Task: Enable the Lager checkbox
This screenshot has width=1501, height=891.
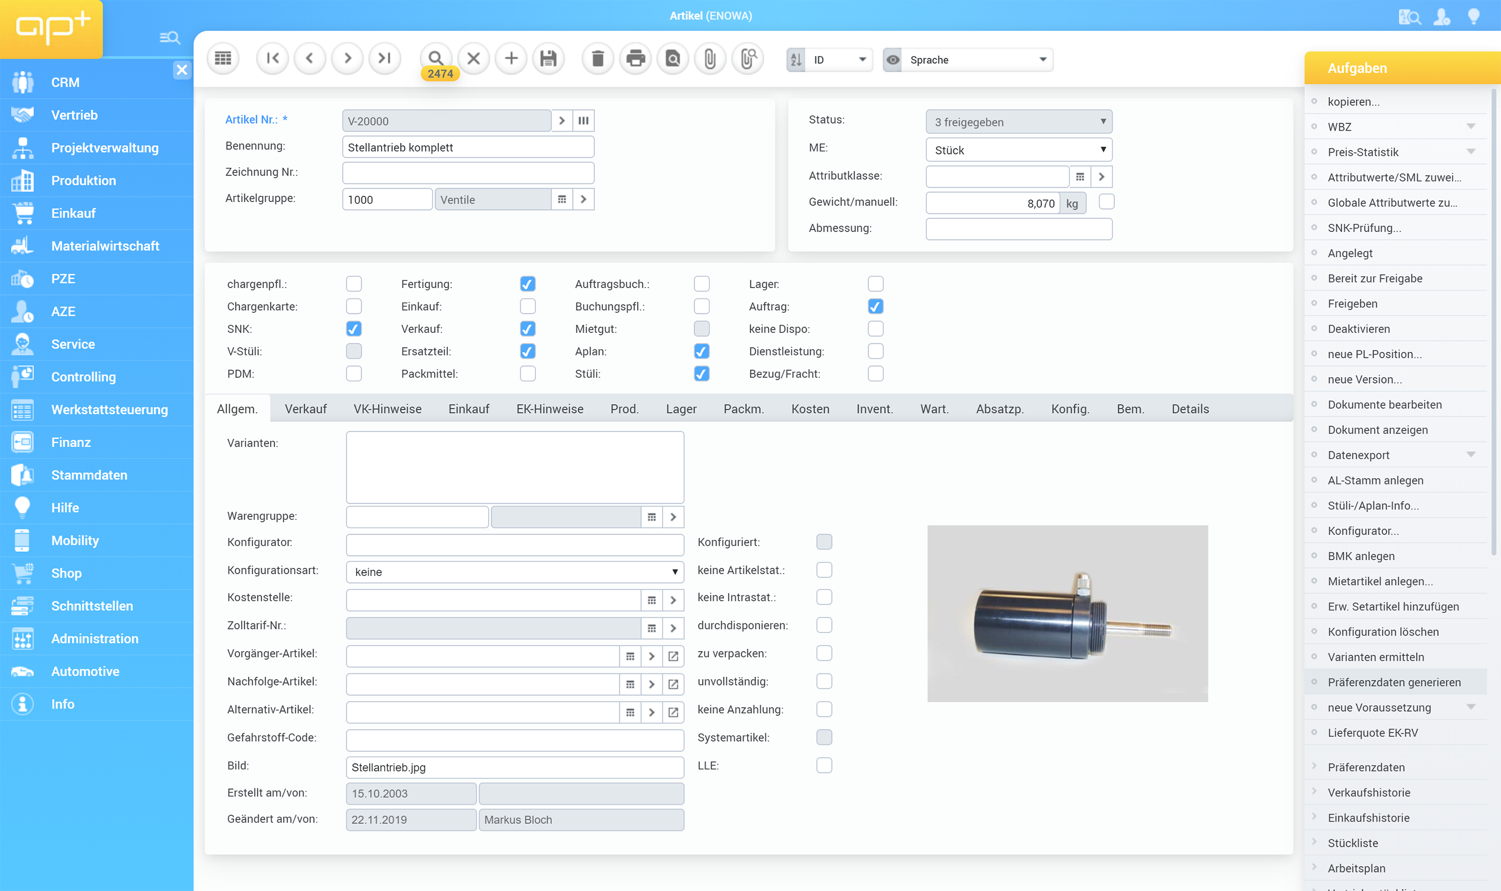Action: pyautogui.click(x=876, y=284)
